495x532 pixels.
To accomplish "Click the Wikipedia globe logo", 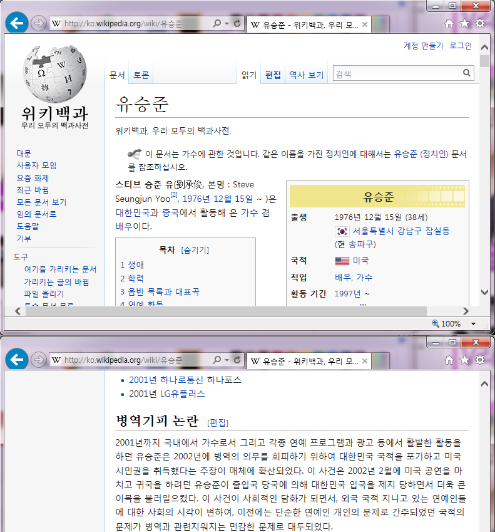I will point(54,75).
